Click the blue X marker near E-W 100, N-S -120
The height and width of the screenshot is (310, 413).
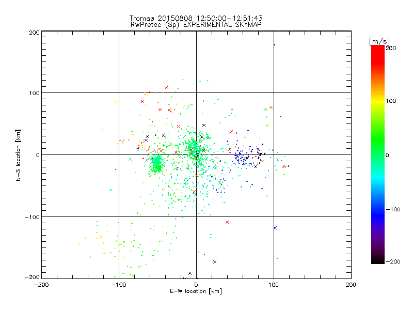coord(275,228)
